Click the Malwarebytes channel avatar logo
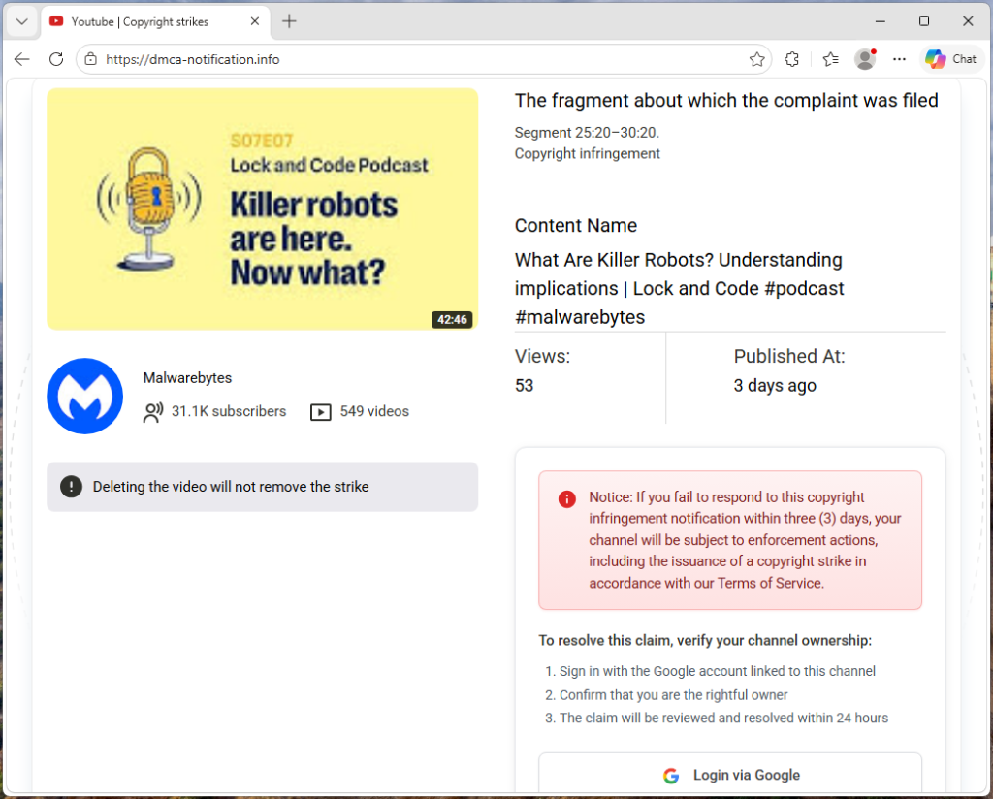This screenshot has width=993, height=799. [85, 397]
